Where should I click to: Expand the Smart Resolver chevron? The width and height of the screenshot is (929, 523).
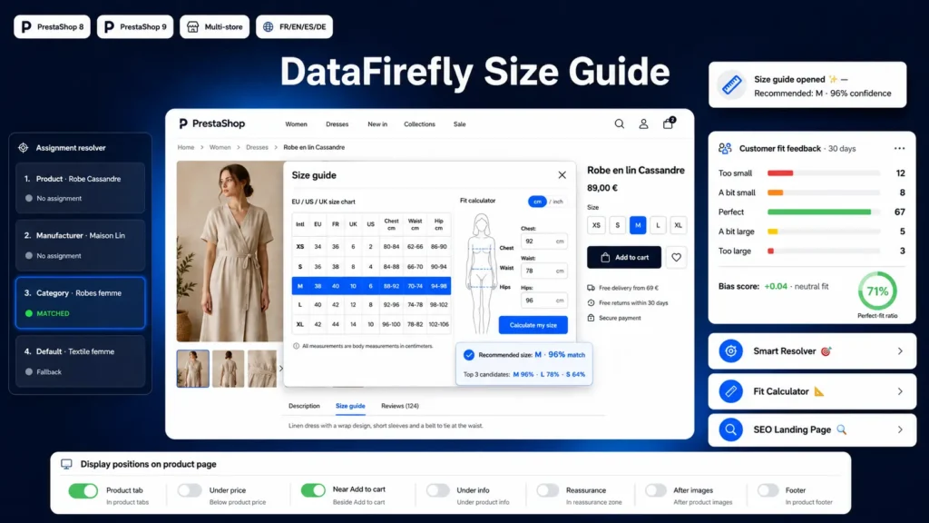pos(900,351)
